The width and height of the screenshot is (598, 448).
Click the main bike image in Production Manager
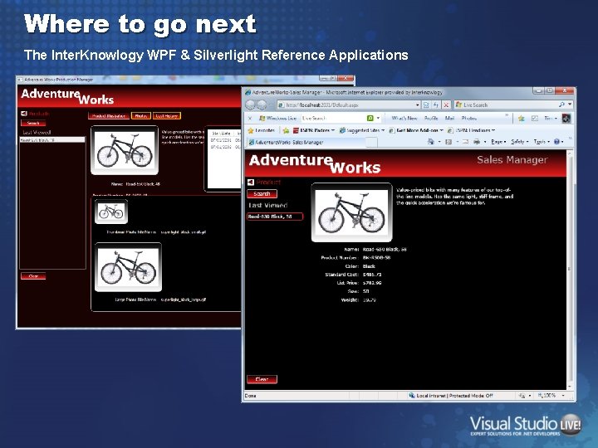(125, 150)
